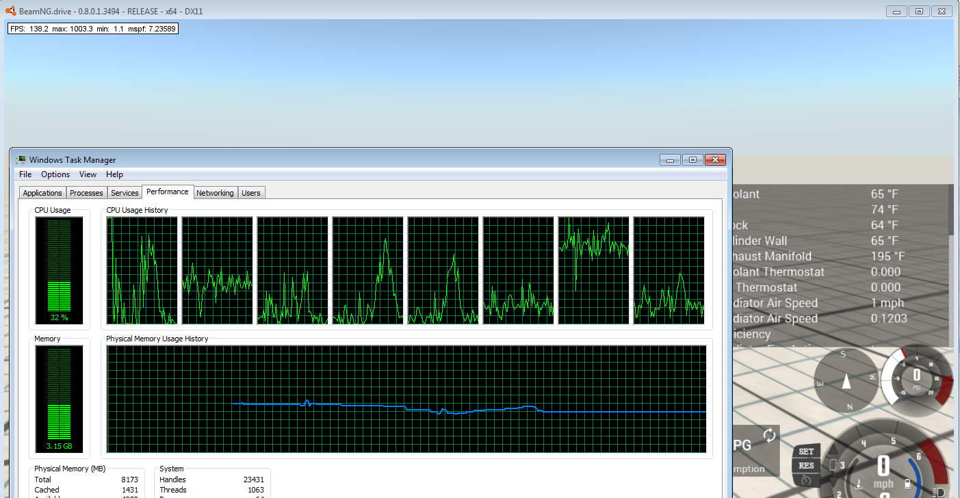The image size is (960, 498).
Task: Click the SET cruise control button
Action: tap(807, 451)
